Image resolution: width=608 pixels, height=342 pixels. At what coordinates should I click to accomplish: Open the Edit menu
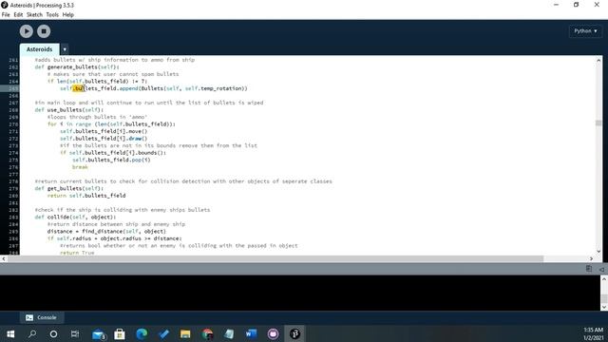click(x=18, y=15)
